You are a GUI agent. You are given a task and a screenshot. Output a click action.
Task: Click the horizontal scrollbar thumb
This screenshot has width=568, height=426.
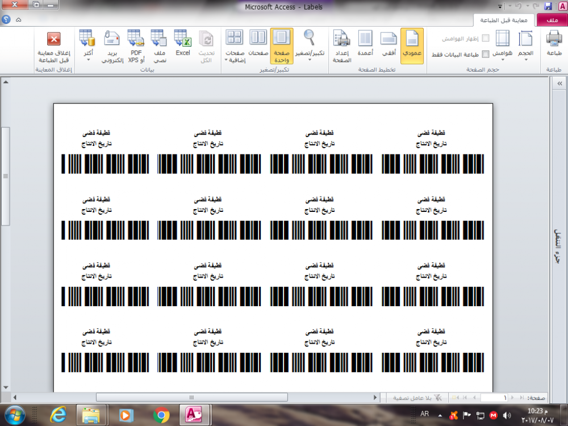tap(191, 398)
